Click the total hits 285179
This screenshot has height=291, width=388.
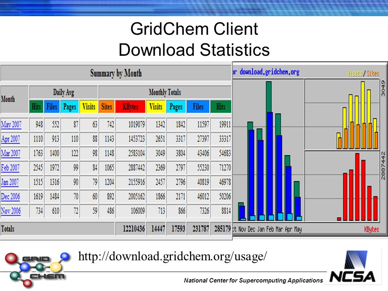(x=222, y=229)
